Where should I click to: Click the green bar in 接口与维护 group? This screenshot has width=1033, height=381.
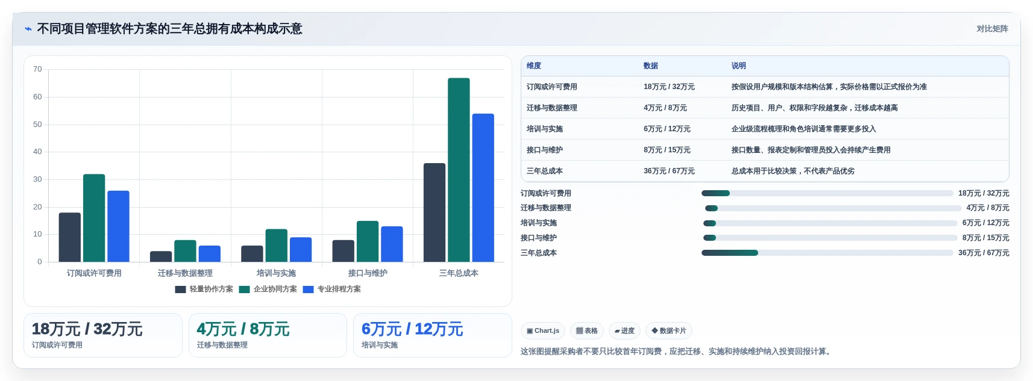368,241
